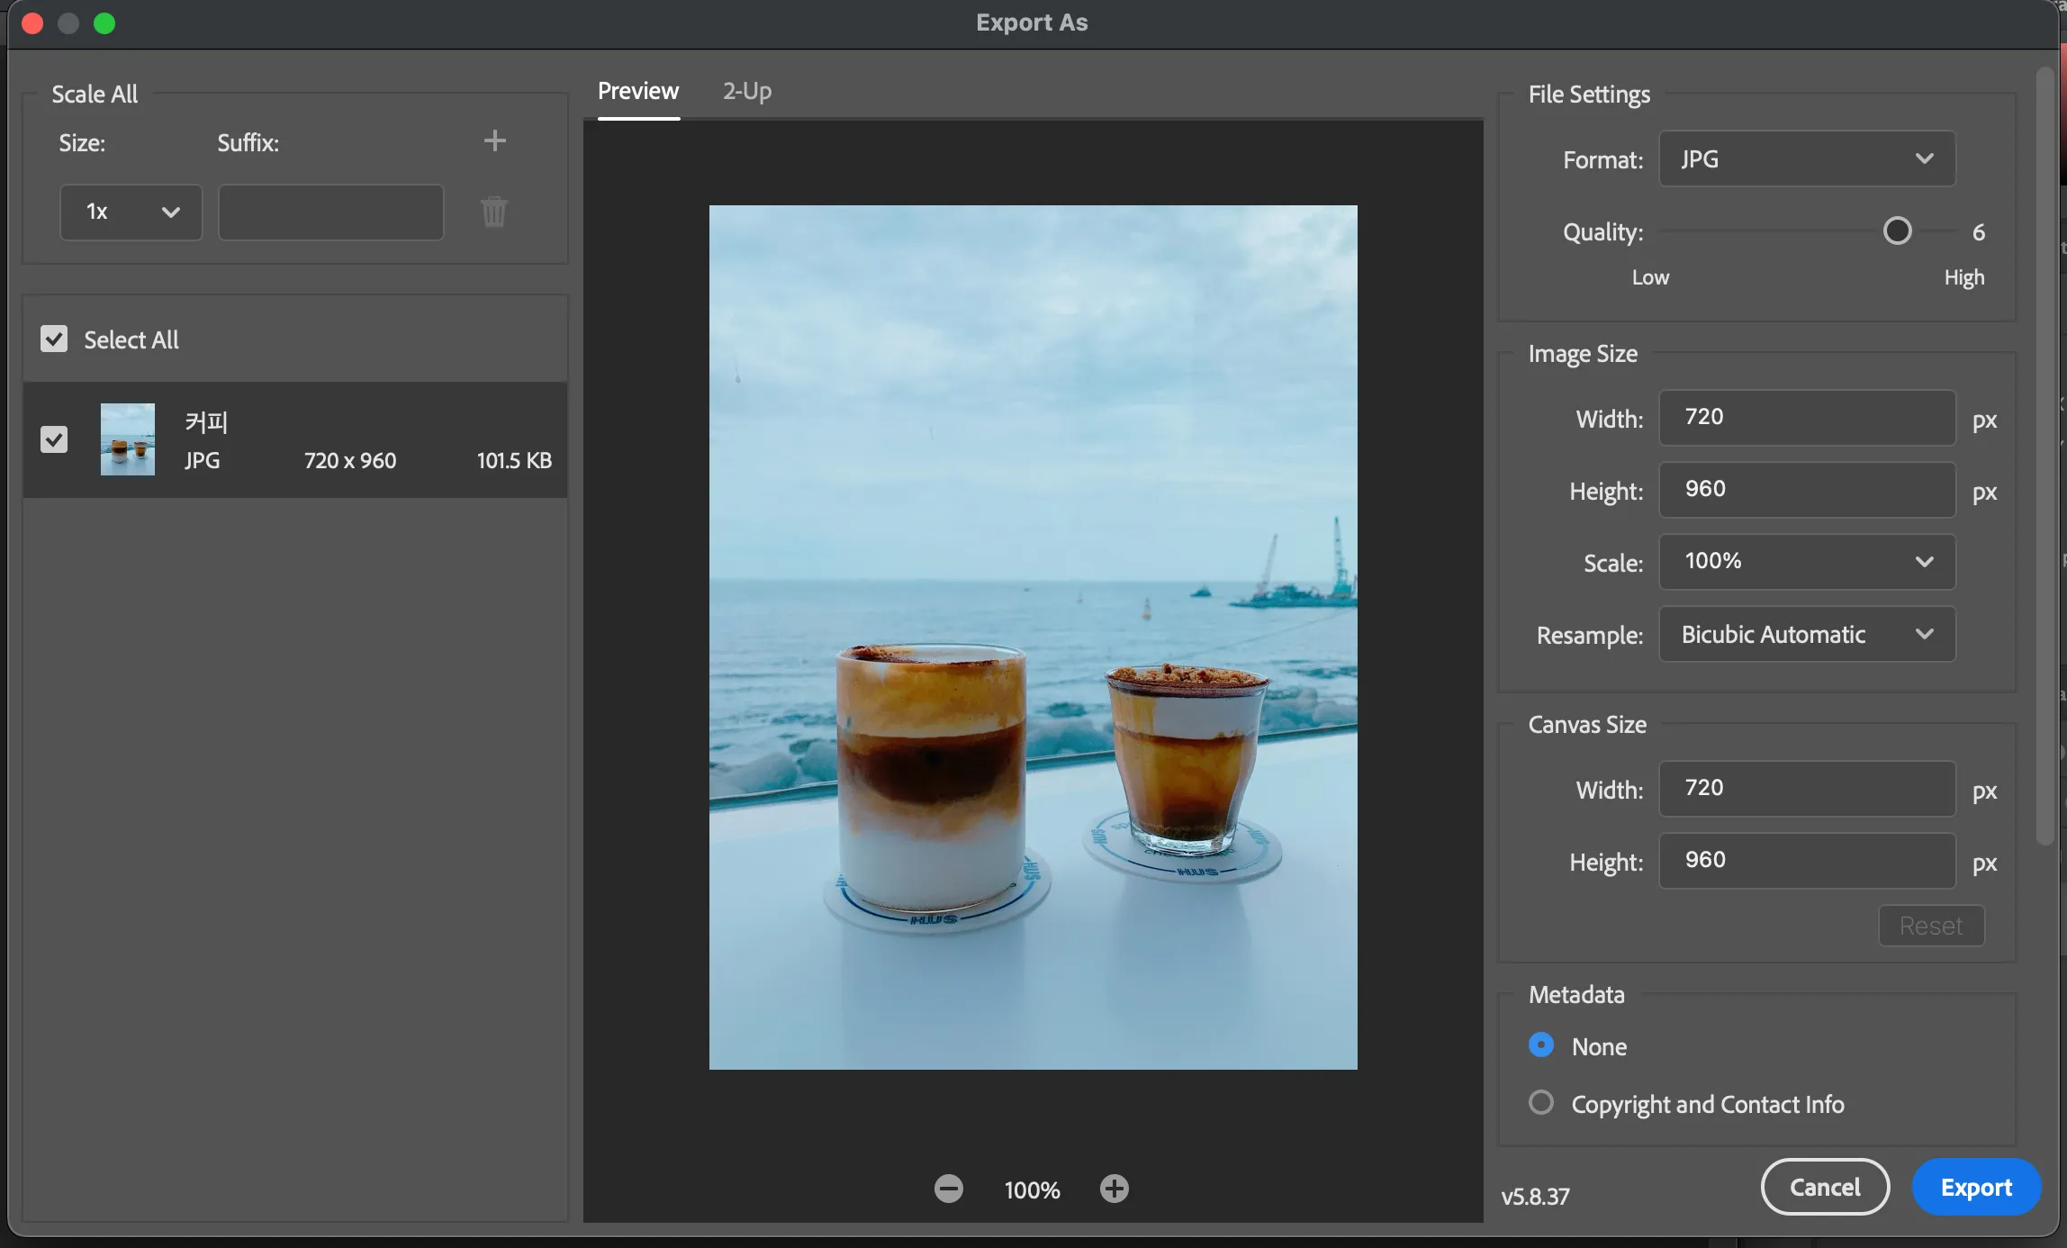Click the Export button
The image size is (2067, 1248).
(x=1976, y=1187)
